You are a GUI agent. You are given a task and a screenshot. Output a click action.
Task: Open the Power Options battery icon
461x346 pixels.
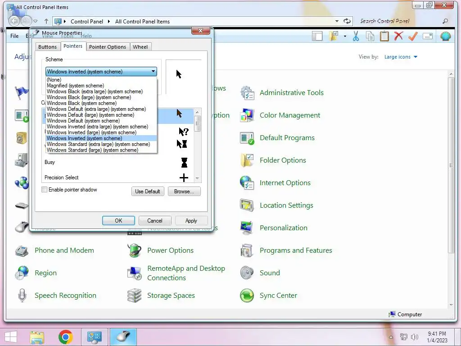pos(134,250)
